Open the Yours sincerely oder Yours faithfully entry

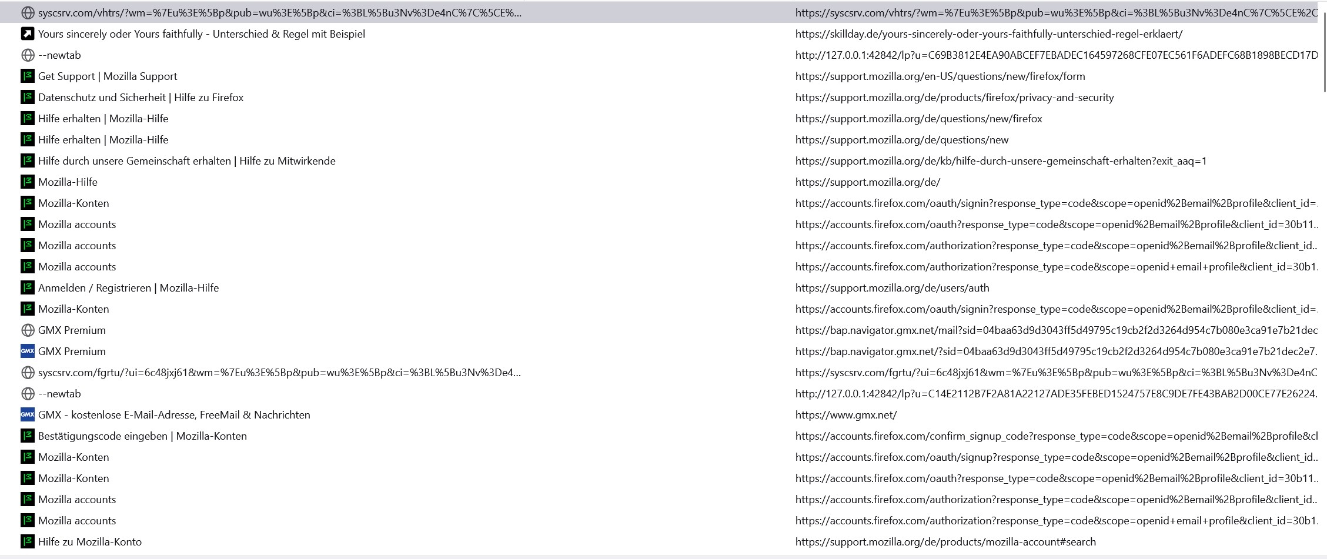[x=202, y=34]
